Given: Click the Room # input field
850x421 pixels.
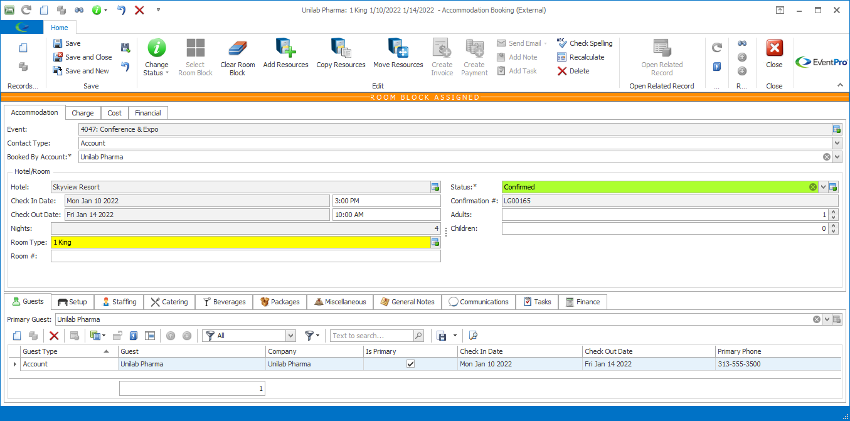Looking at the screenshot, I should point(246,256).
